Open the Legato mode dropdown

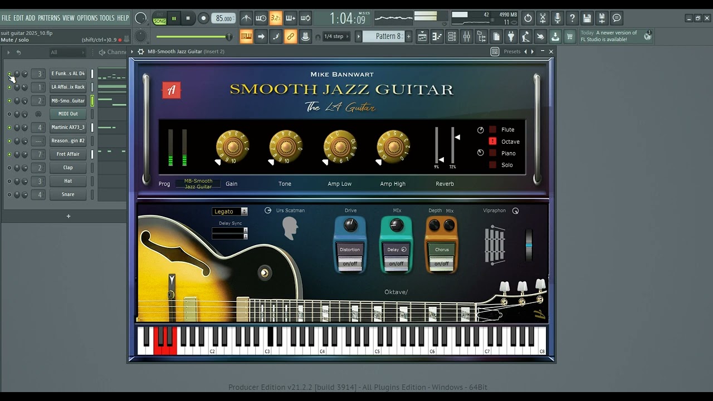(x=229, y=212)
